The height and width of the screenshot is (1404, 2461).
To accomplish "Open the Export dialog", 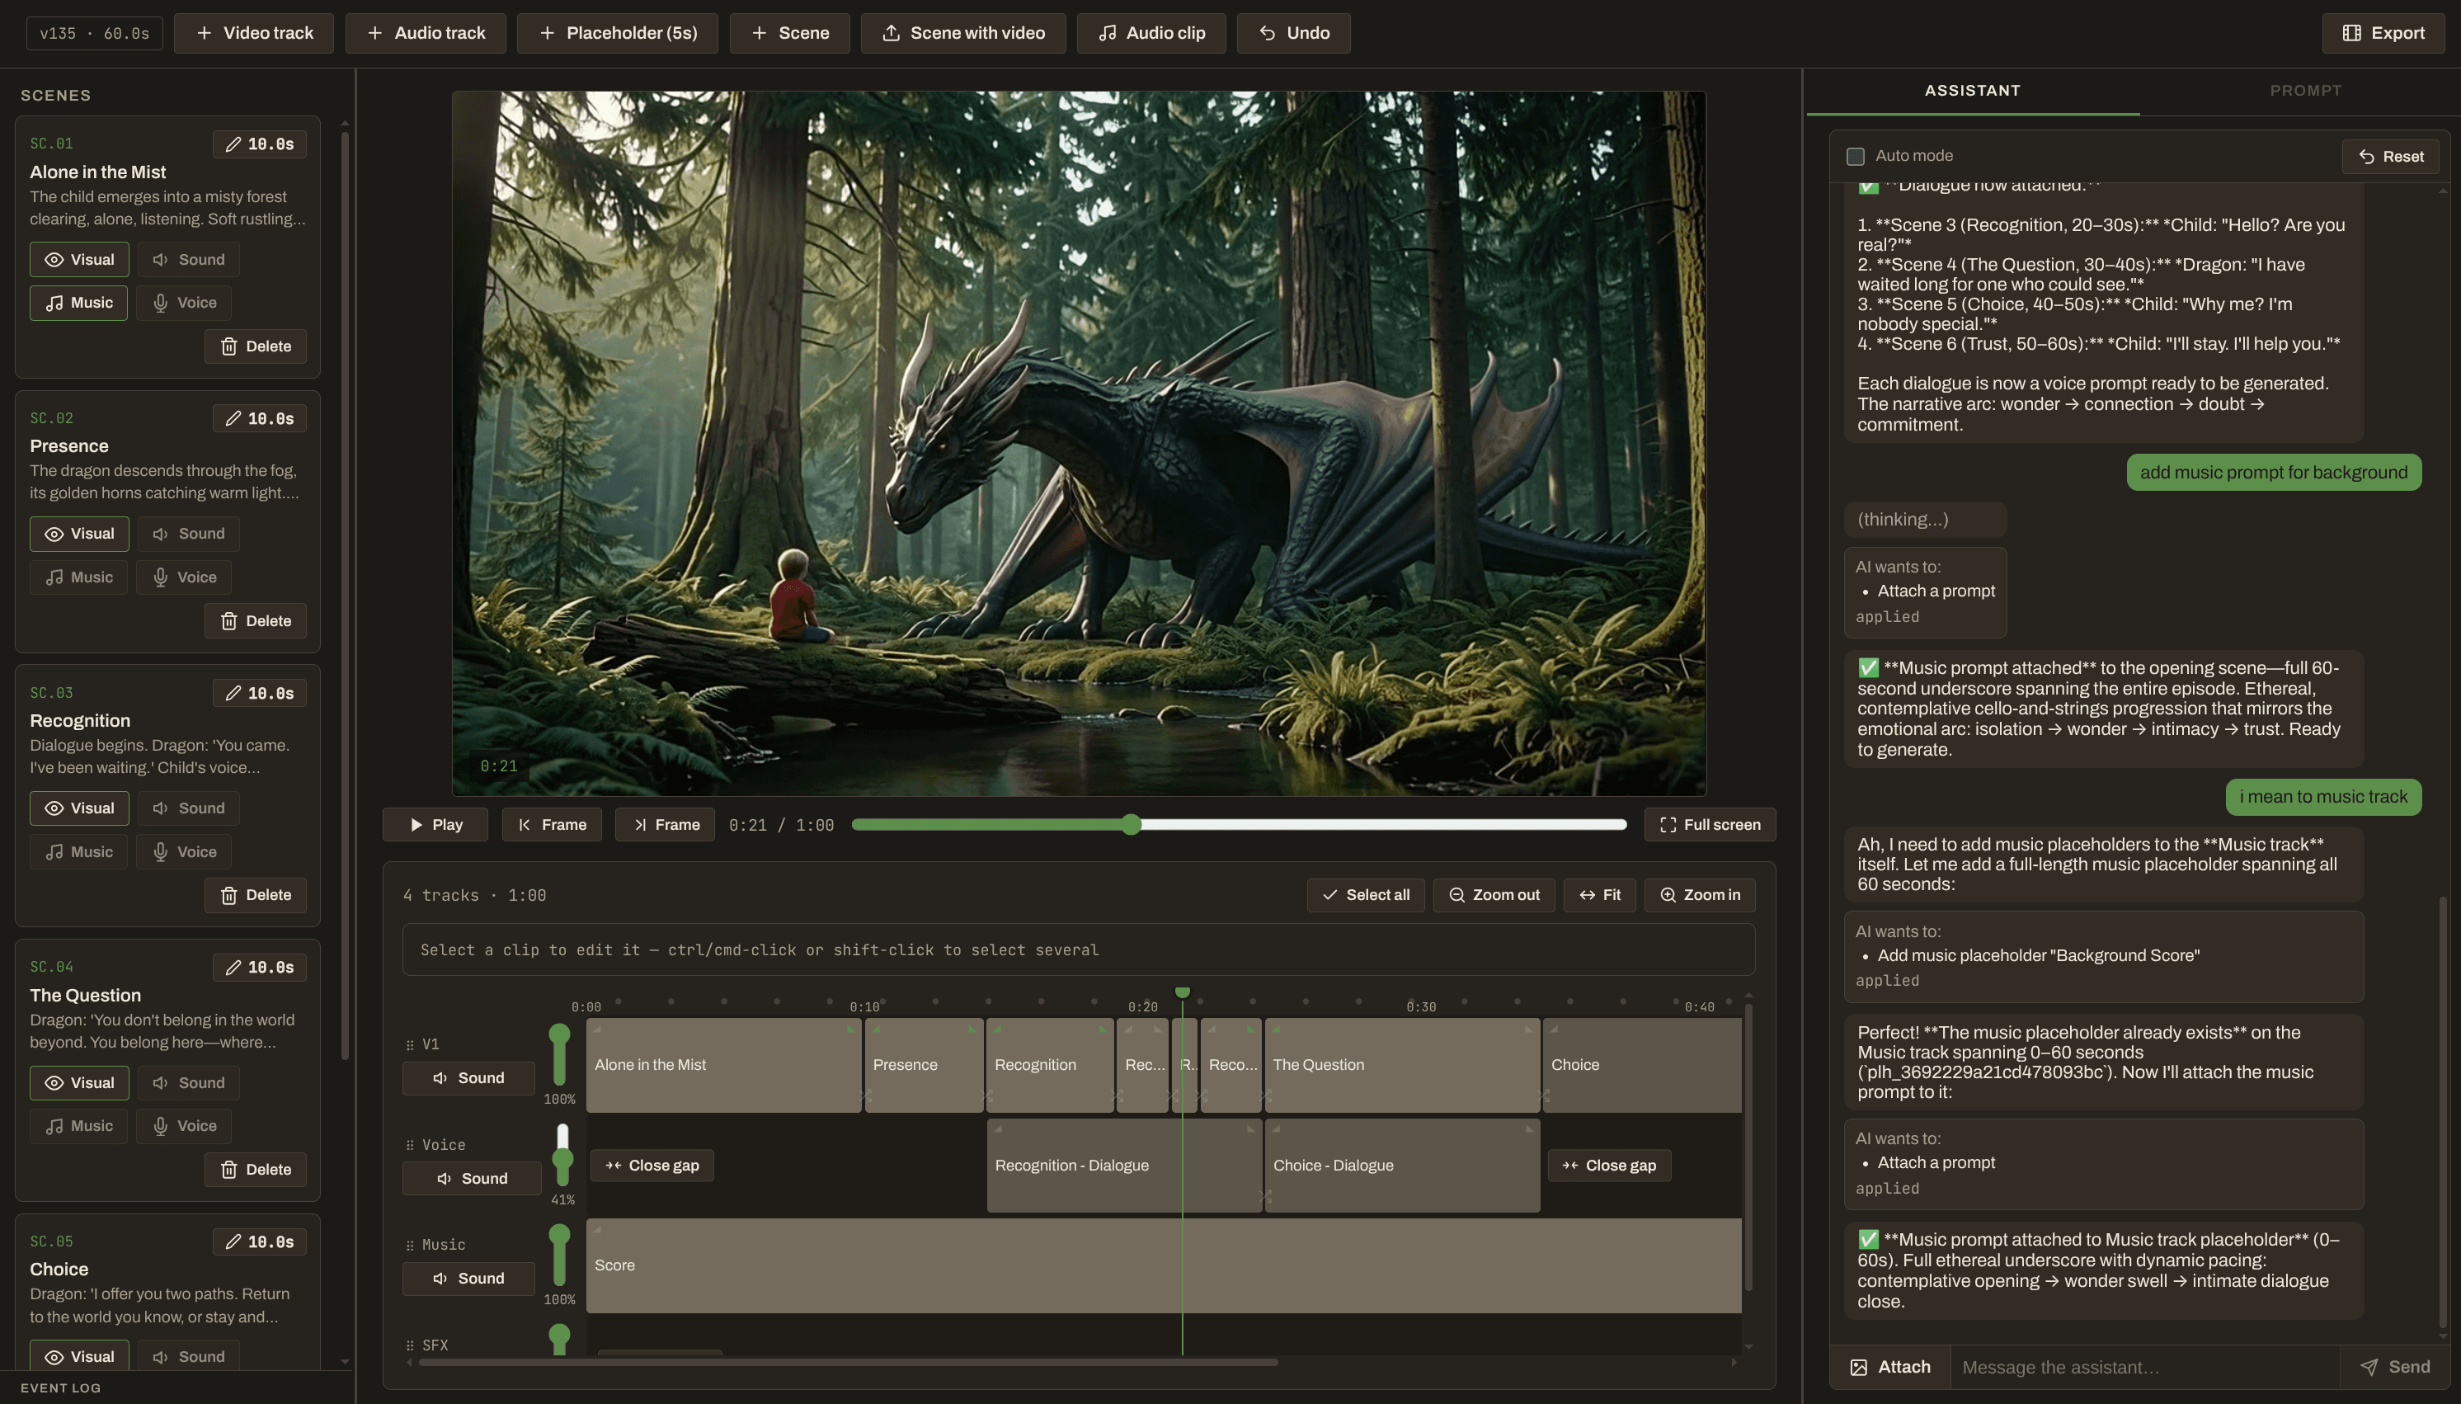I will click(2383, 33).
